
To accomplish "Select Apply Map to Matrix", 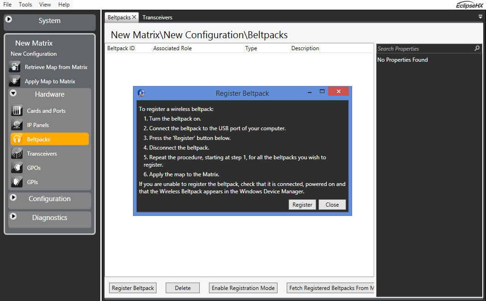I will click(x=49, y=81).
